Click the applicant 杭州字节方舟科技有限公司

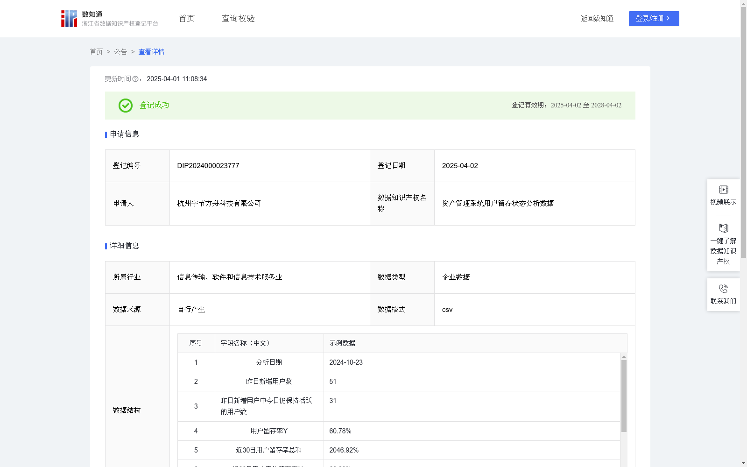point(219,204)
